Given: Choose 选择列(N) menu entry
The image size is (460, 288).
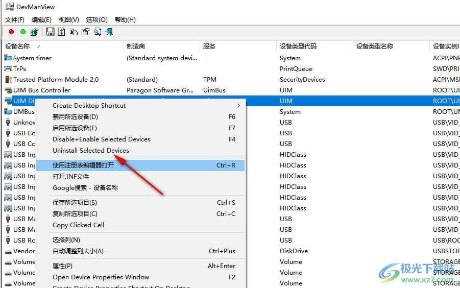Looking at the screenshot, I should tap(140, 239).
